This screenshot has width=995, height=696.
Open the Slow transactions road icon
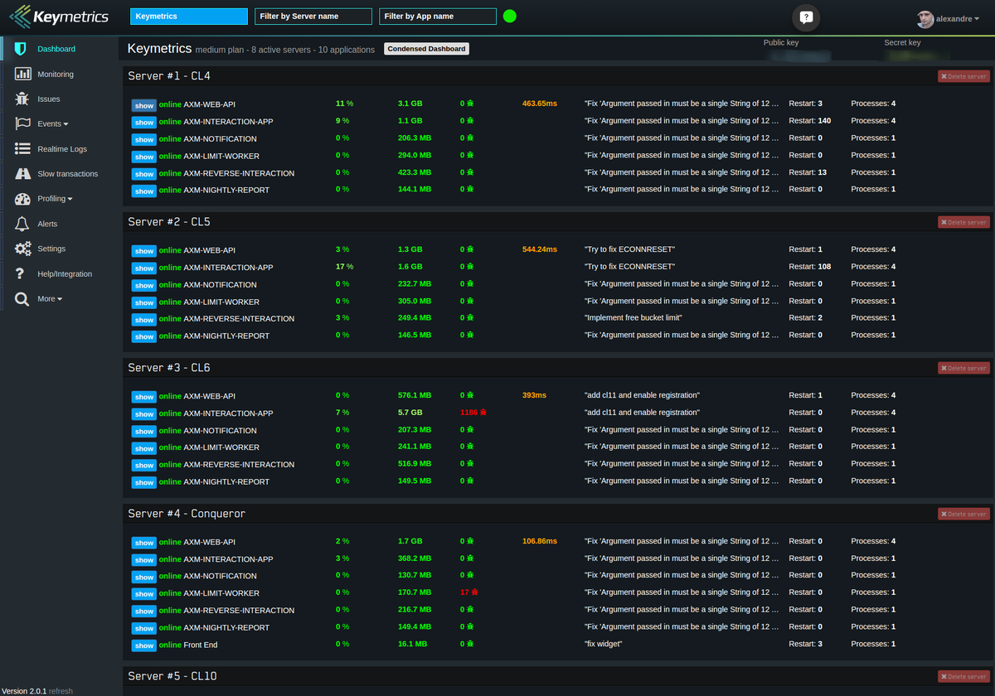pos(22,173)
